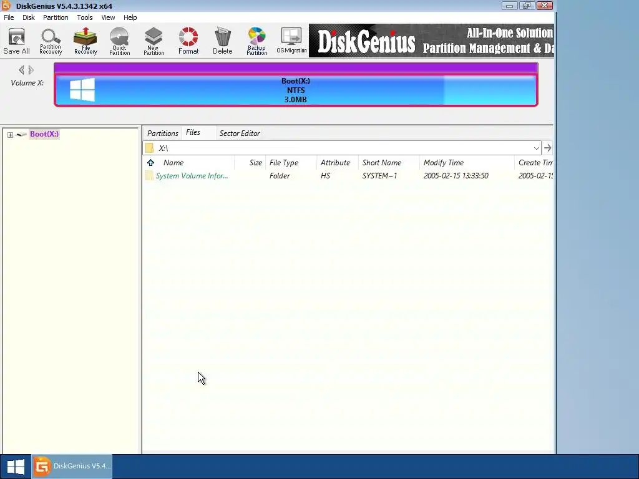Click the Folder file type cell
This screenshot has height=479, width=639.
(x=280, y=175)
